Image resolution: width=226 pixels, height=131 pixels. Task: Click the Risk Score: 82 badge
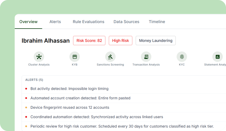pyautogui.click(x=89, y=41)
